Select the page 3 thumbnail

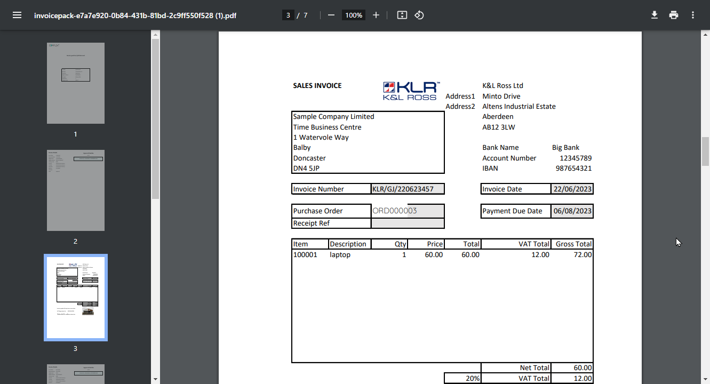pyautogui.click(x=76, y=298)
